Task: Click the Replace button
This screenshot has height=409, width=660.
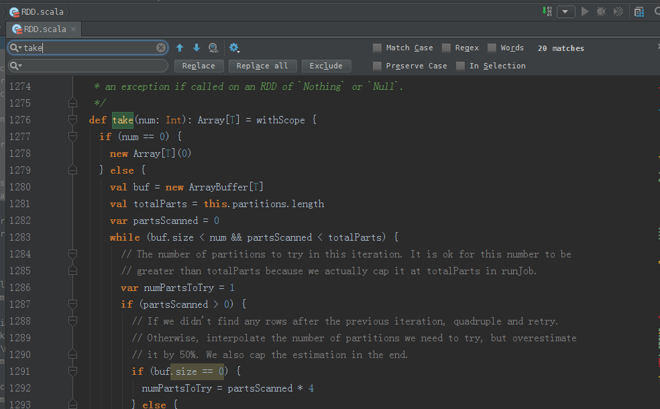Action: click(x=199, y=66)
